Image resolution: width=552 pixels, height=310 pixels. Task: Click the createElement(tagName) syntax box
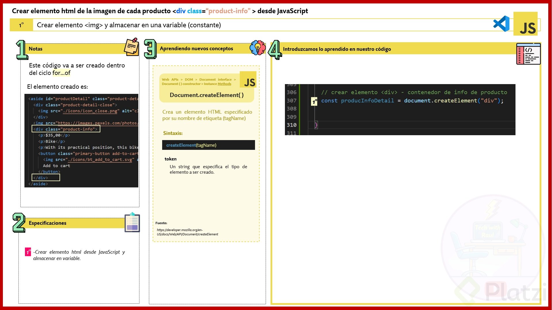click(208, 145)
